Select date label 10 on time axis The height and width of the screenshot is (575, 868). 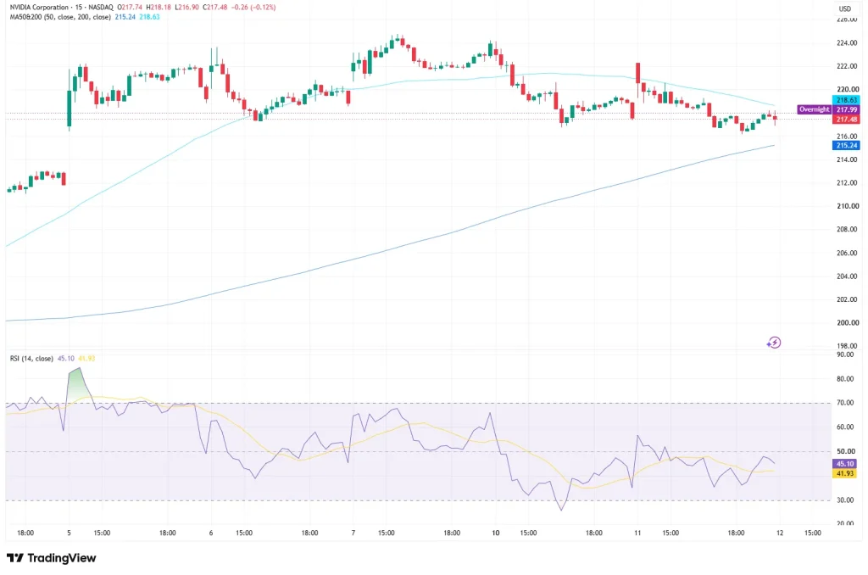pos(495,533)
